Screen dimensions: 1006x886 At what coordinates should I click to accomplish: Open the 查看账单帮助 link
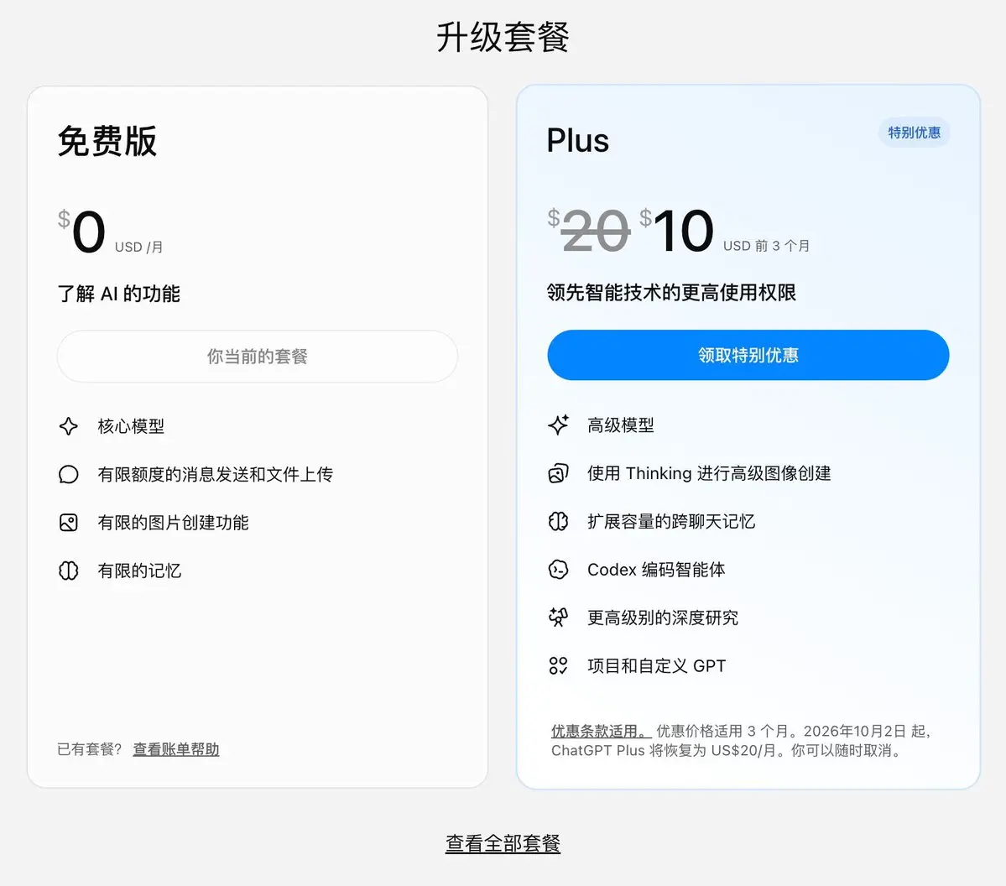(176, 748)
